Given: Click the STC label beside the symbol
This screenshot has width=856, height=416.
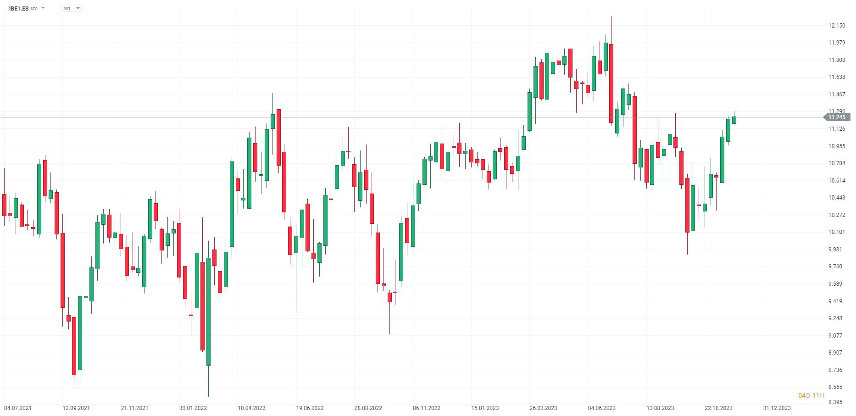Looking at the screenshot, I should (34, 9).
